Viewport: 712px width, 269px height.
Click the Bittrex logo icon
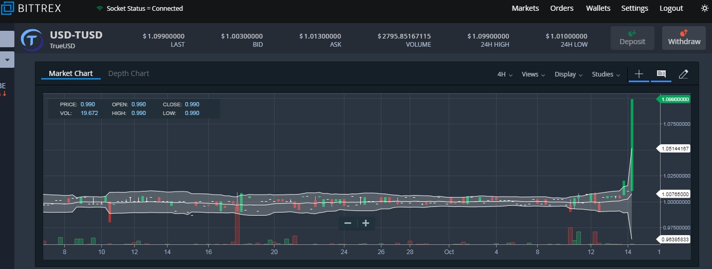(7, 8)
